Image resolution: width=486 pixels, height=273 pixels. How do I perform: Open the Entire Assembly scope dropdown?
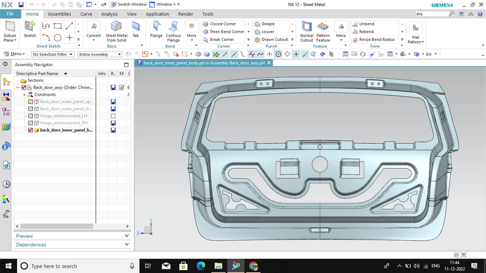tap(100, 54)
